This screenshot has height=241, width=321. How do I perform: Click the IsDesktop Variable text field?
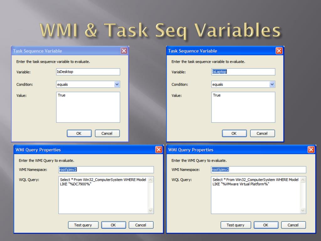pyautogui.click(x=88, y=72)
